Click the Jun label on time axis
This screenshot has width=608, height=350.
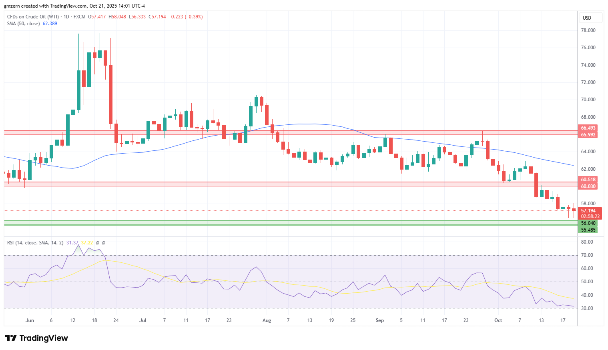tap(30, 320)
